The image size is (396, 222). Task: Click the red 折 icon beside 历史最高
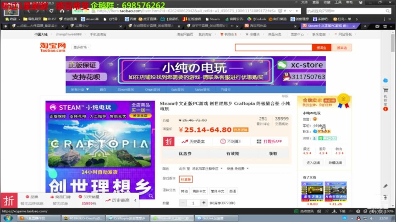[x=169, y=142]
